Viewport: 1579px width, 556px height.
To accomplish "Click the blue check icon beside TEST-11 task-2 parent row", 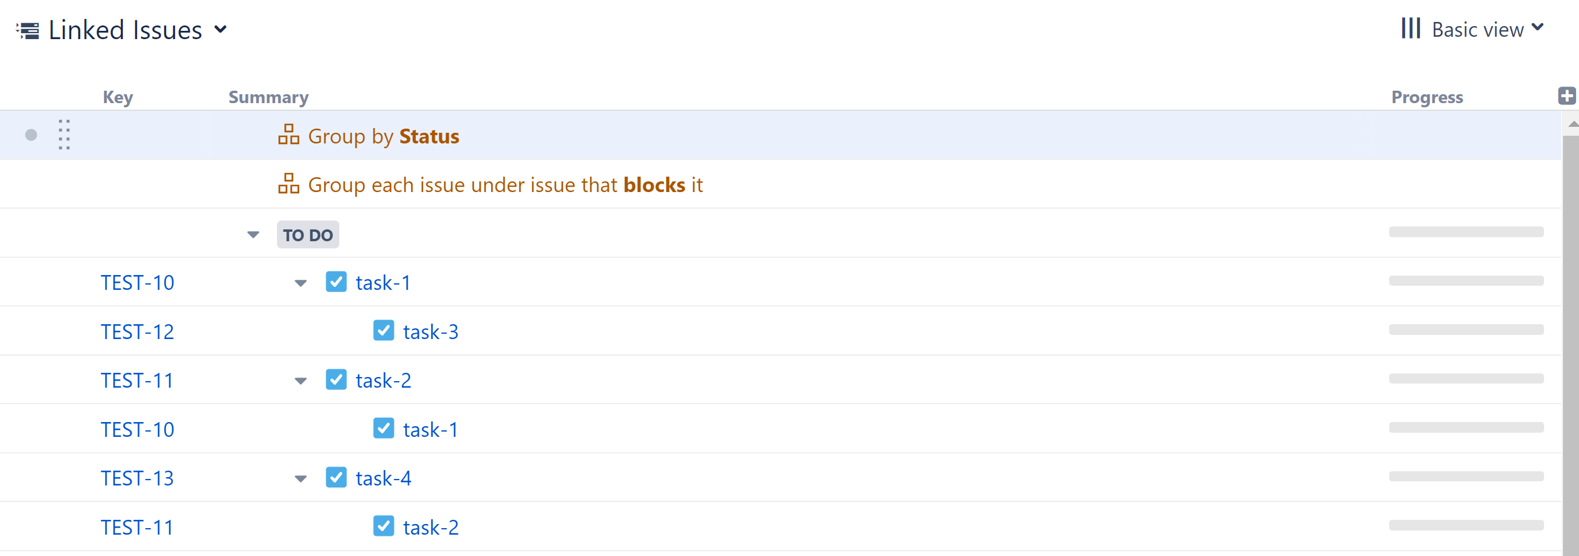I will (336, 379).
